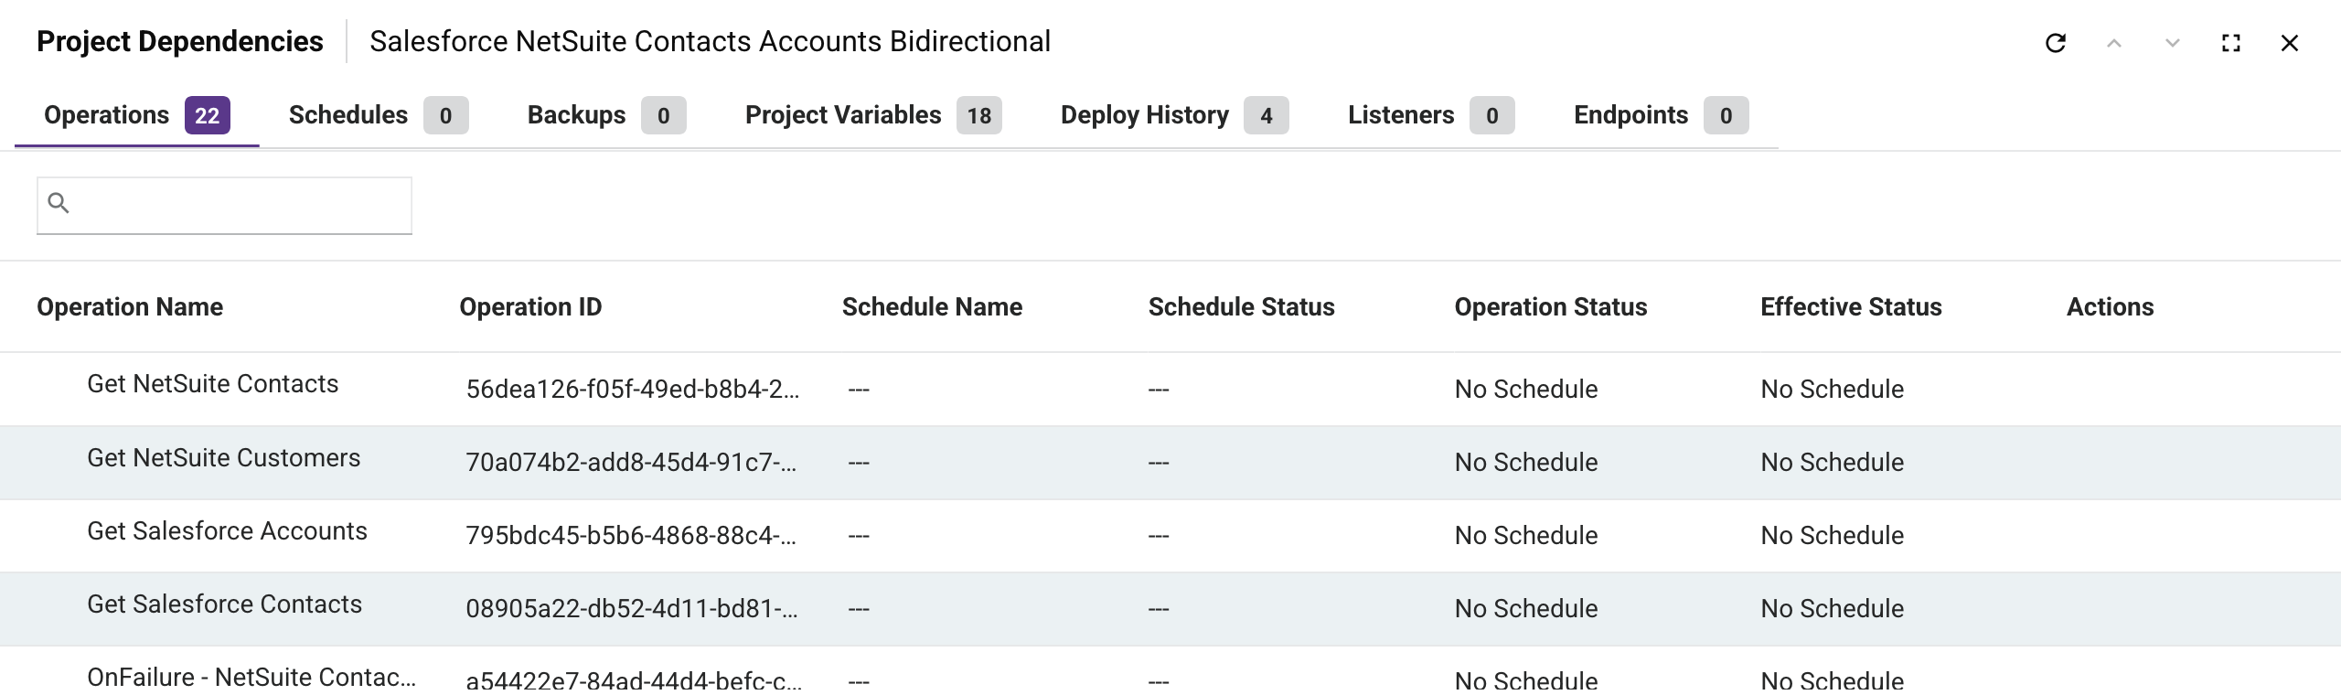Click the Deploy History count badge 4

click(x=1267, y=115)
